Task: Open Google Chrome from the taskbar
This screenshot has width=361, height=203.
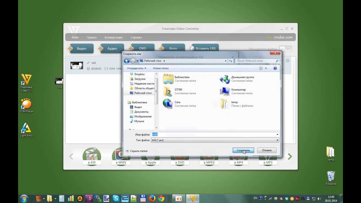Action: pos(161,198)
